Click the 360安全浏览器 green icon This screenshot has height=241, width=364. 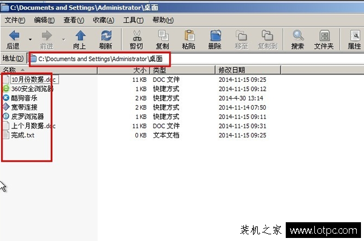tap(6, 88)
